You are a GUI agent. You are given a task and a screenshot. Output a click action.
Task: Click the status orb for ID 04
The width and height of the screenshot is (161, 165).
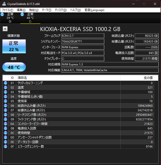pyautogui.click(x=5, y=96)
